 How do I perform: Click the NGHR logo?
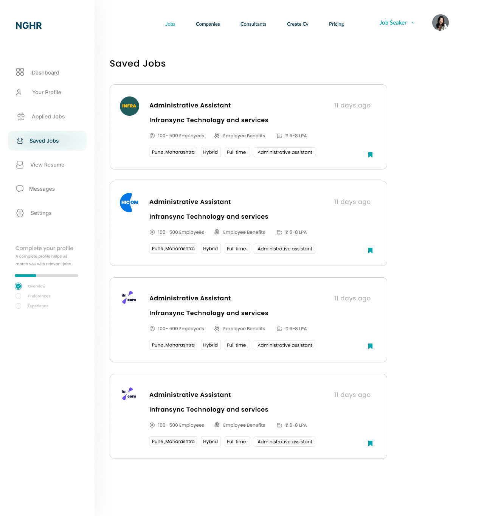pyautogui.click(x=29, y=26)
